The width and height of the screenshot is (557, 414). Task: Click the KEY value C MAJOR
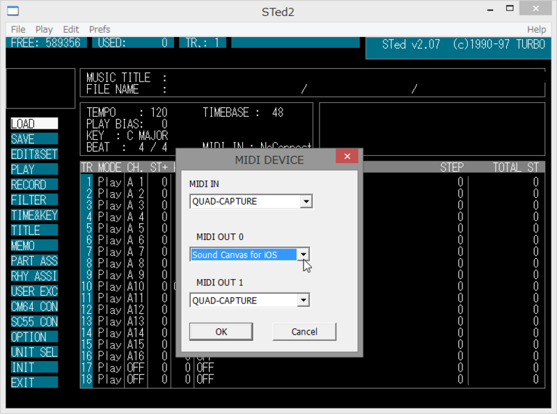(147, 136)
